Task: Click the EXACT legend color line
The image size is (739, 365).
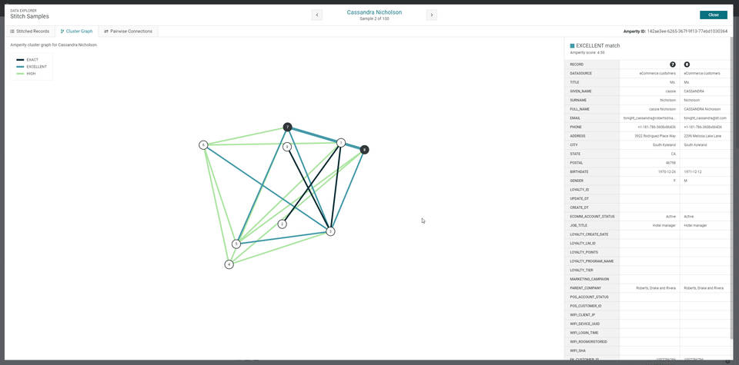Action: pos(21,60)
